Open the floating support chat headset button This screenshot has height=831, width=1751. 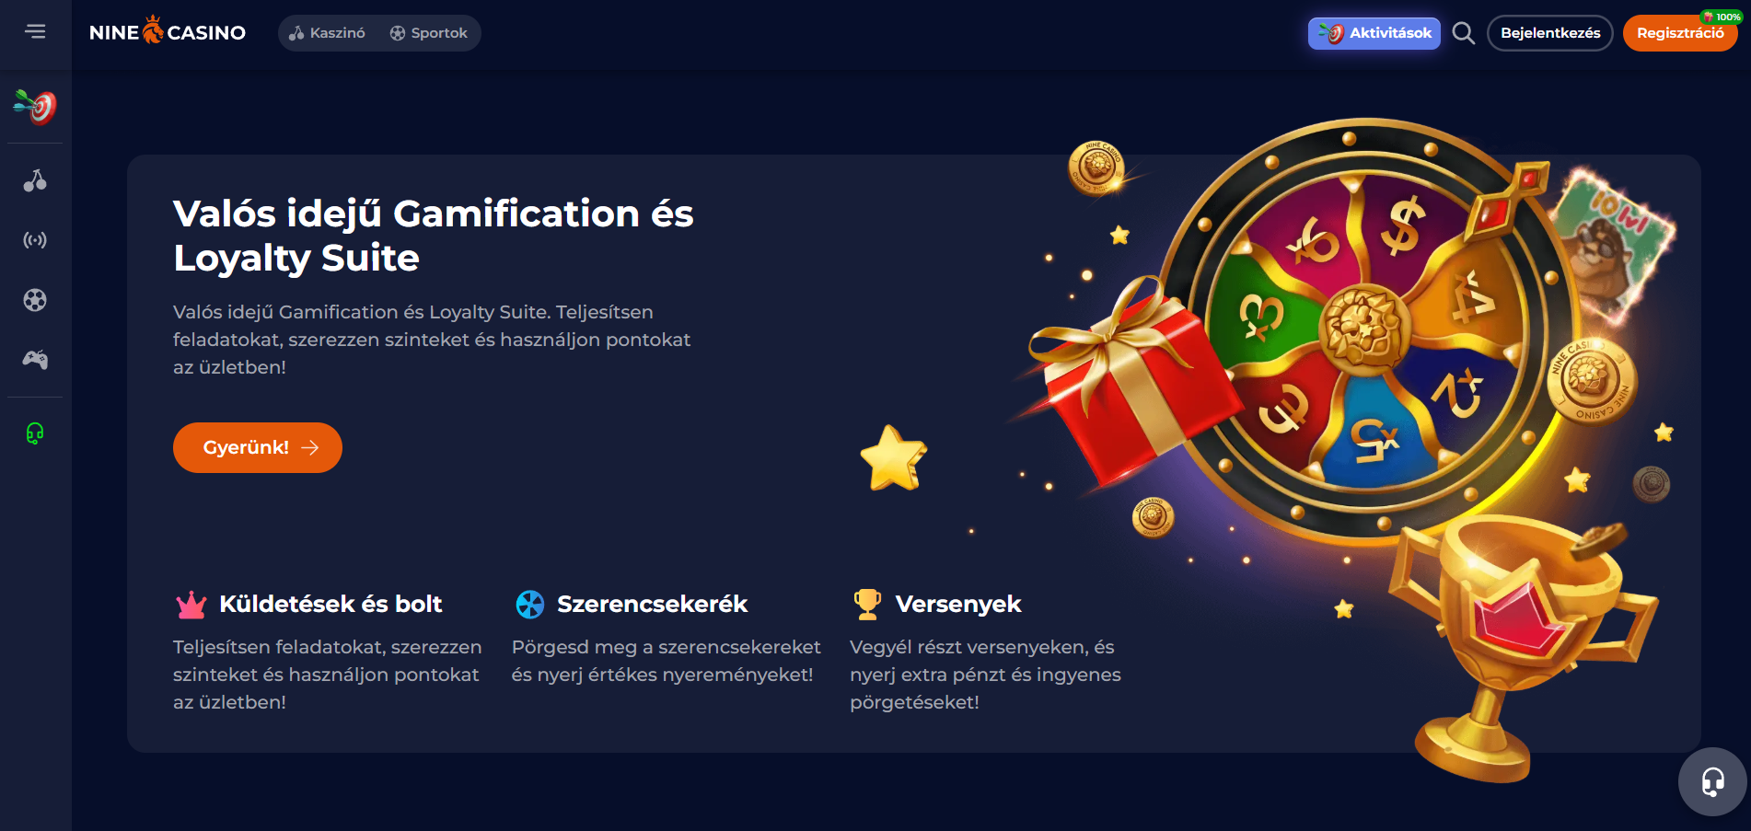click(1712, 781)
